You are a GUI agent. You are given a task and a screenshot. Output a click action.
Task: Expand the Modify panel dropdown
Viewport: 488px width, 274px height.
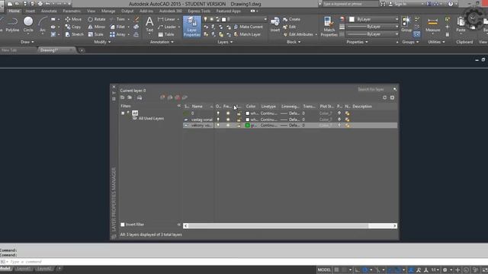pos(102,42)
